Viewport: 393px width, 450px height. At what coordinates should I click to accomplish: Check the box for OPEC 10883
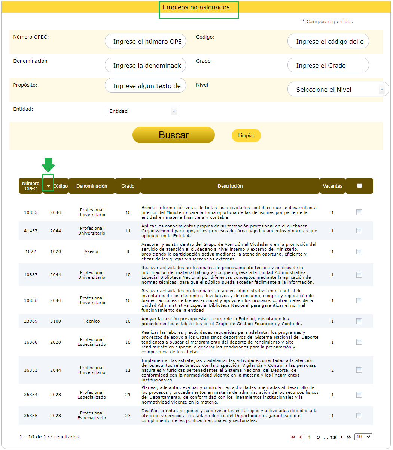pyautogui.click(x=359, y=212)
